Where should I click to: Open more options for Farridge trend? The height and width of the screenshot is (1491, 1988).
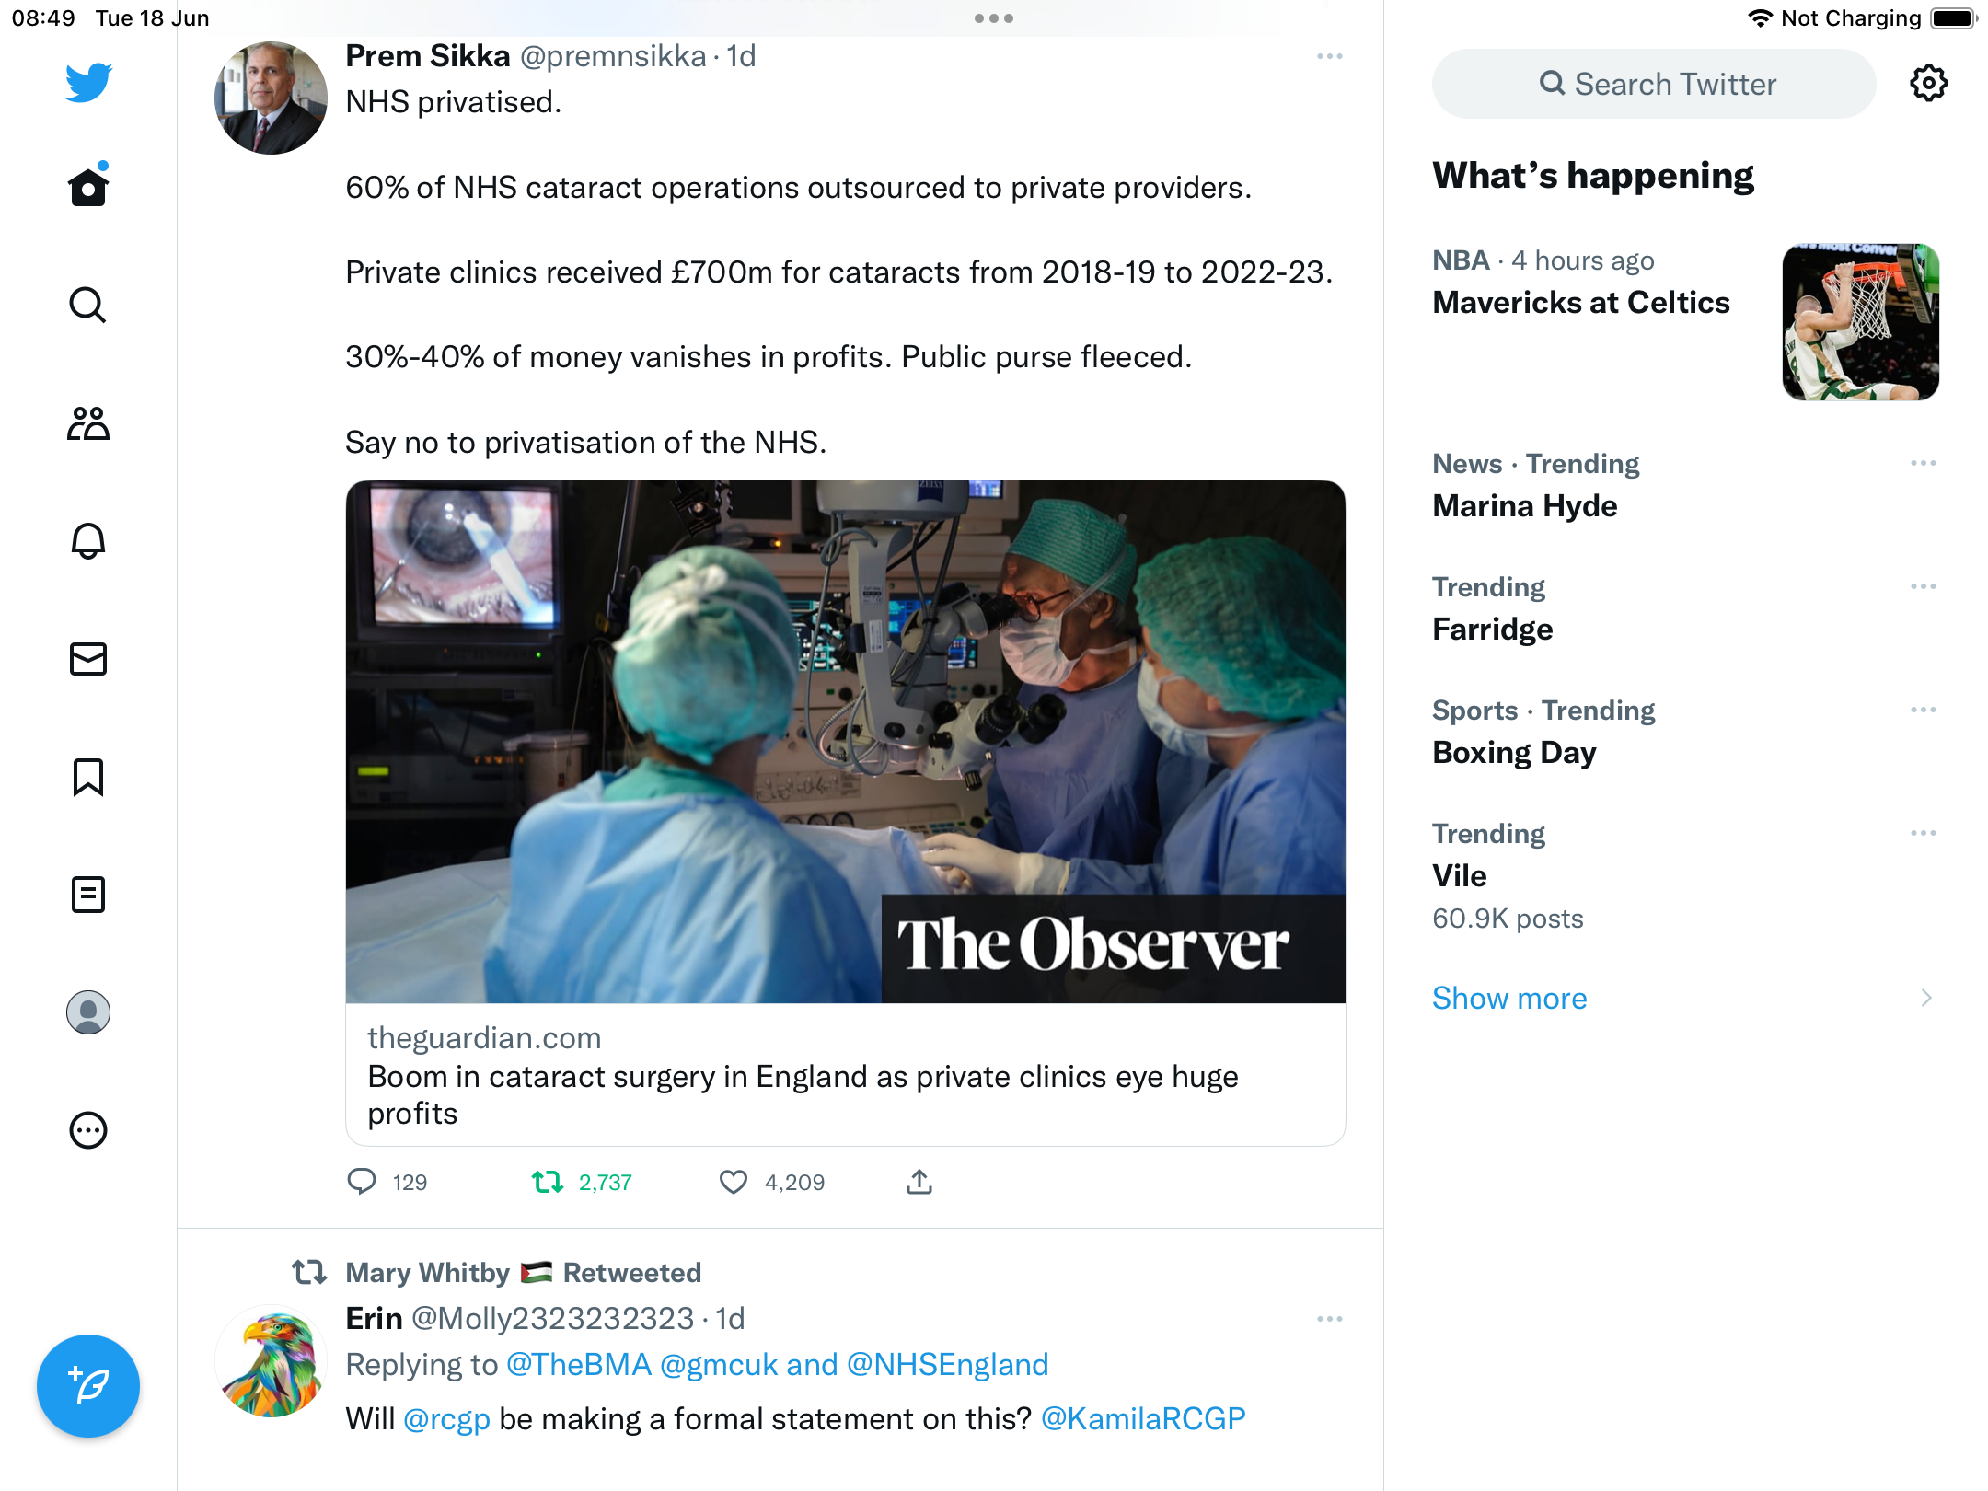[1924, 586]
